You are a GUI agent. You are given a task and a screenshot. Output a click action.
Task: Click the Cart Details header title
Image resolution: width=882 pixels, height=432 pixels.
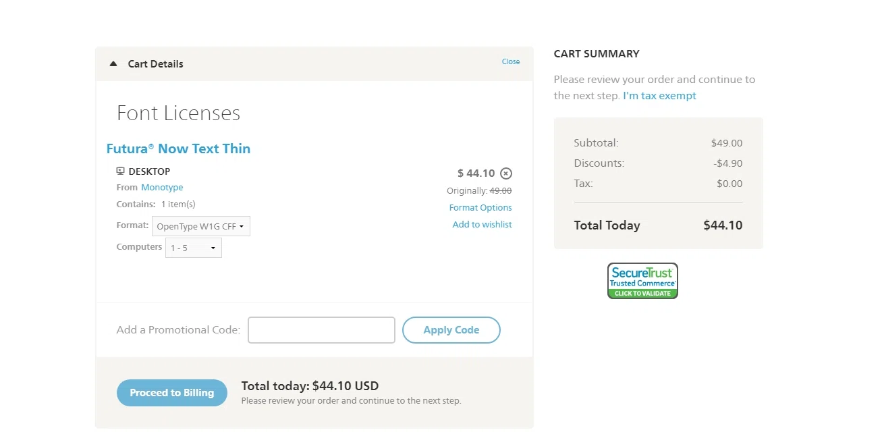(156, 64)
